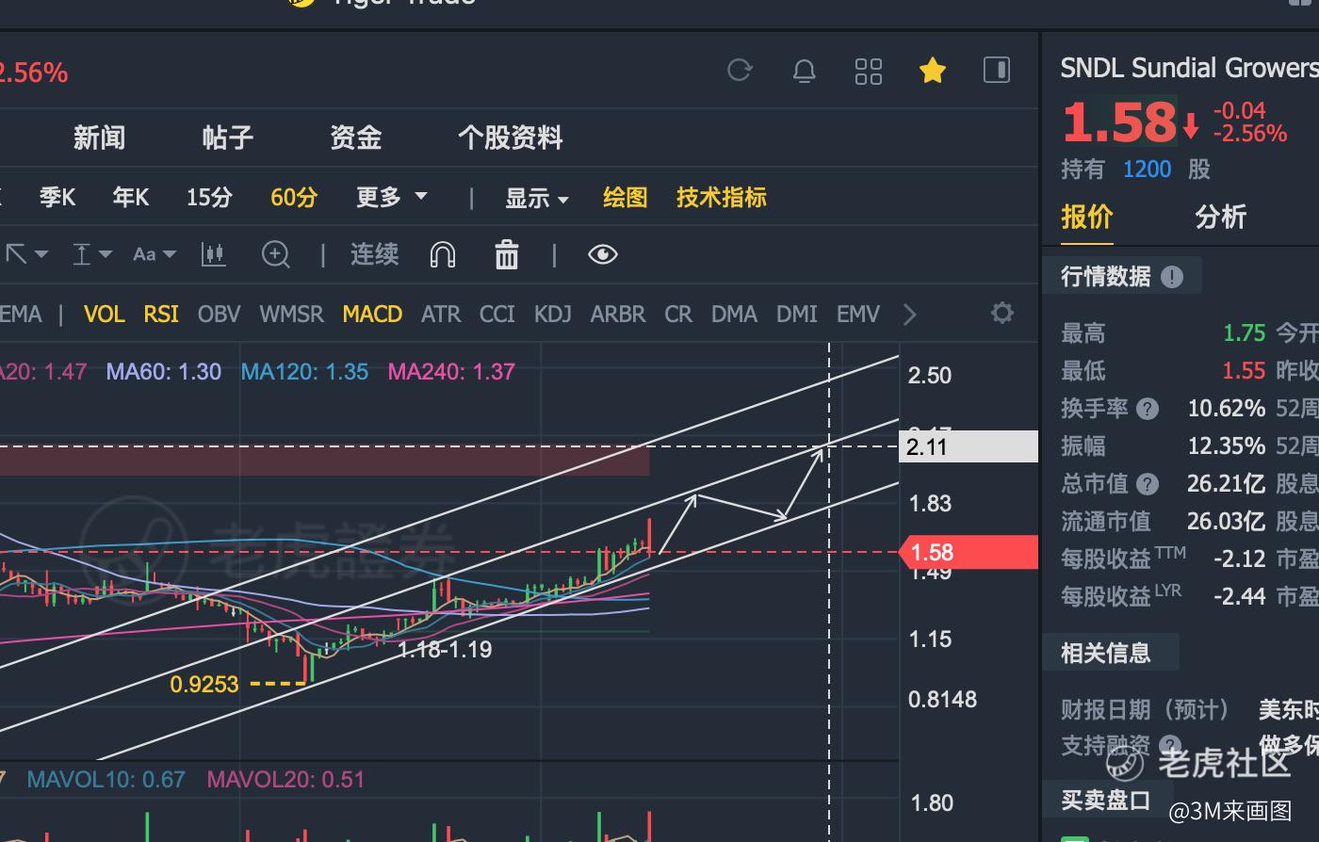Click the SNDL Sundial Growers title

1189,68
